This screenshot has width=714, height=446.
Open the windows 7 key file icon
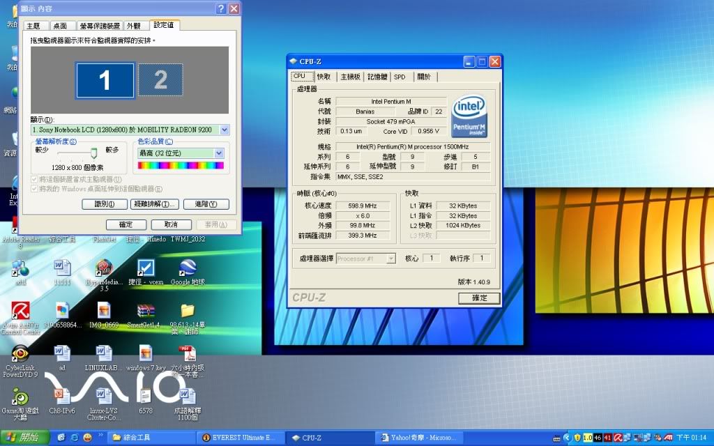coord(146,353)
